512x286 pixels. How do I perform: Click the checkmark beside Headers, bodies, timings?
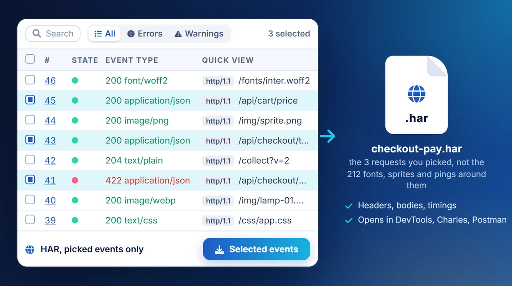click(x=349, y=206)
